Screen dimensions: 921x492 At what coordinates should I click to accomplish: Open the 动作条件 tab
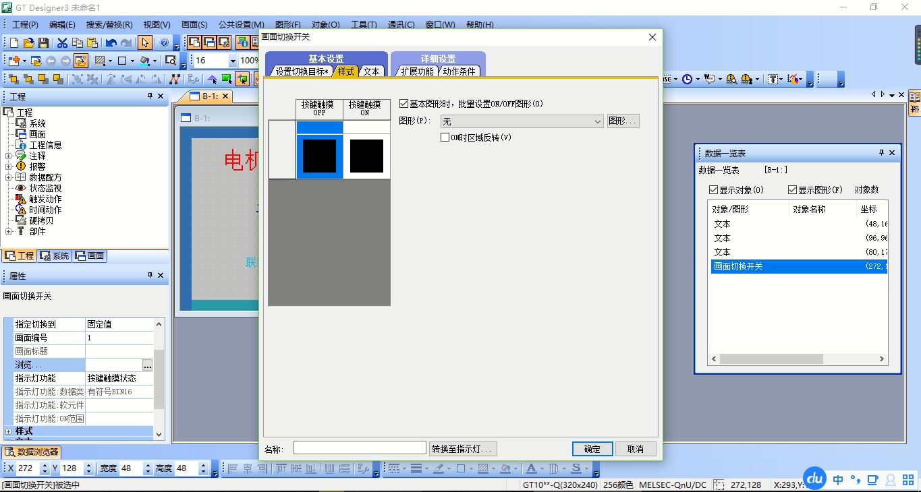click(459, 71)
